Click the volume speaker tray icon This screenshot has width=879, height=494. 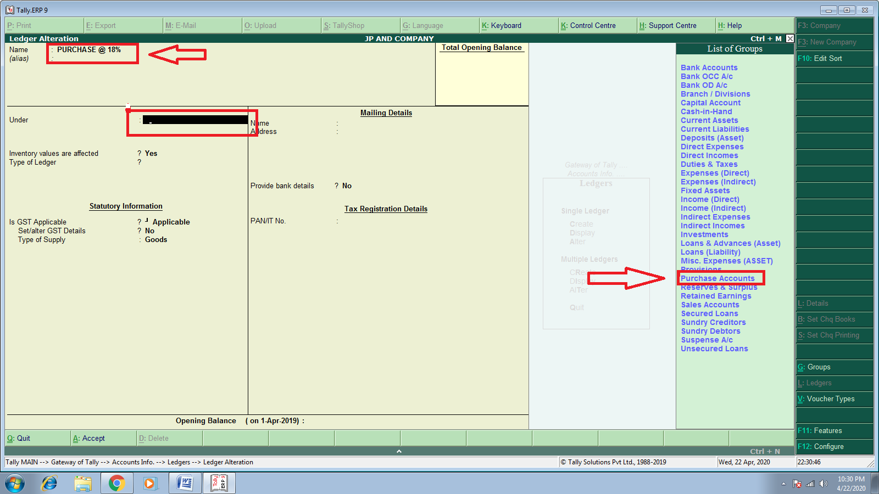[823, 484]
